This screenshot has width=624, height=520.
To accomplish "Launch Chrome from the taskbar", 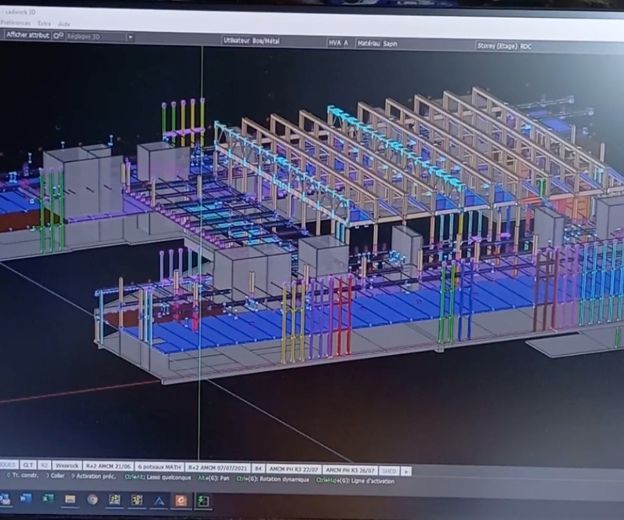I will point(92,499).
